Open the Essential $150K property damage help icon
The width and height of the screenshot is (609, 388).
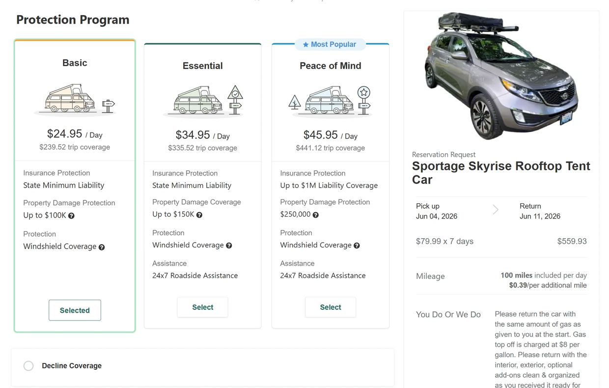[x=200, y=215]
